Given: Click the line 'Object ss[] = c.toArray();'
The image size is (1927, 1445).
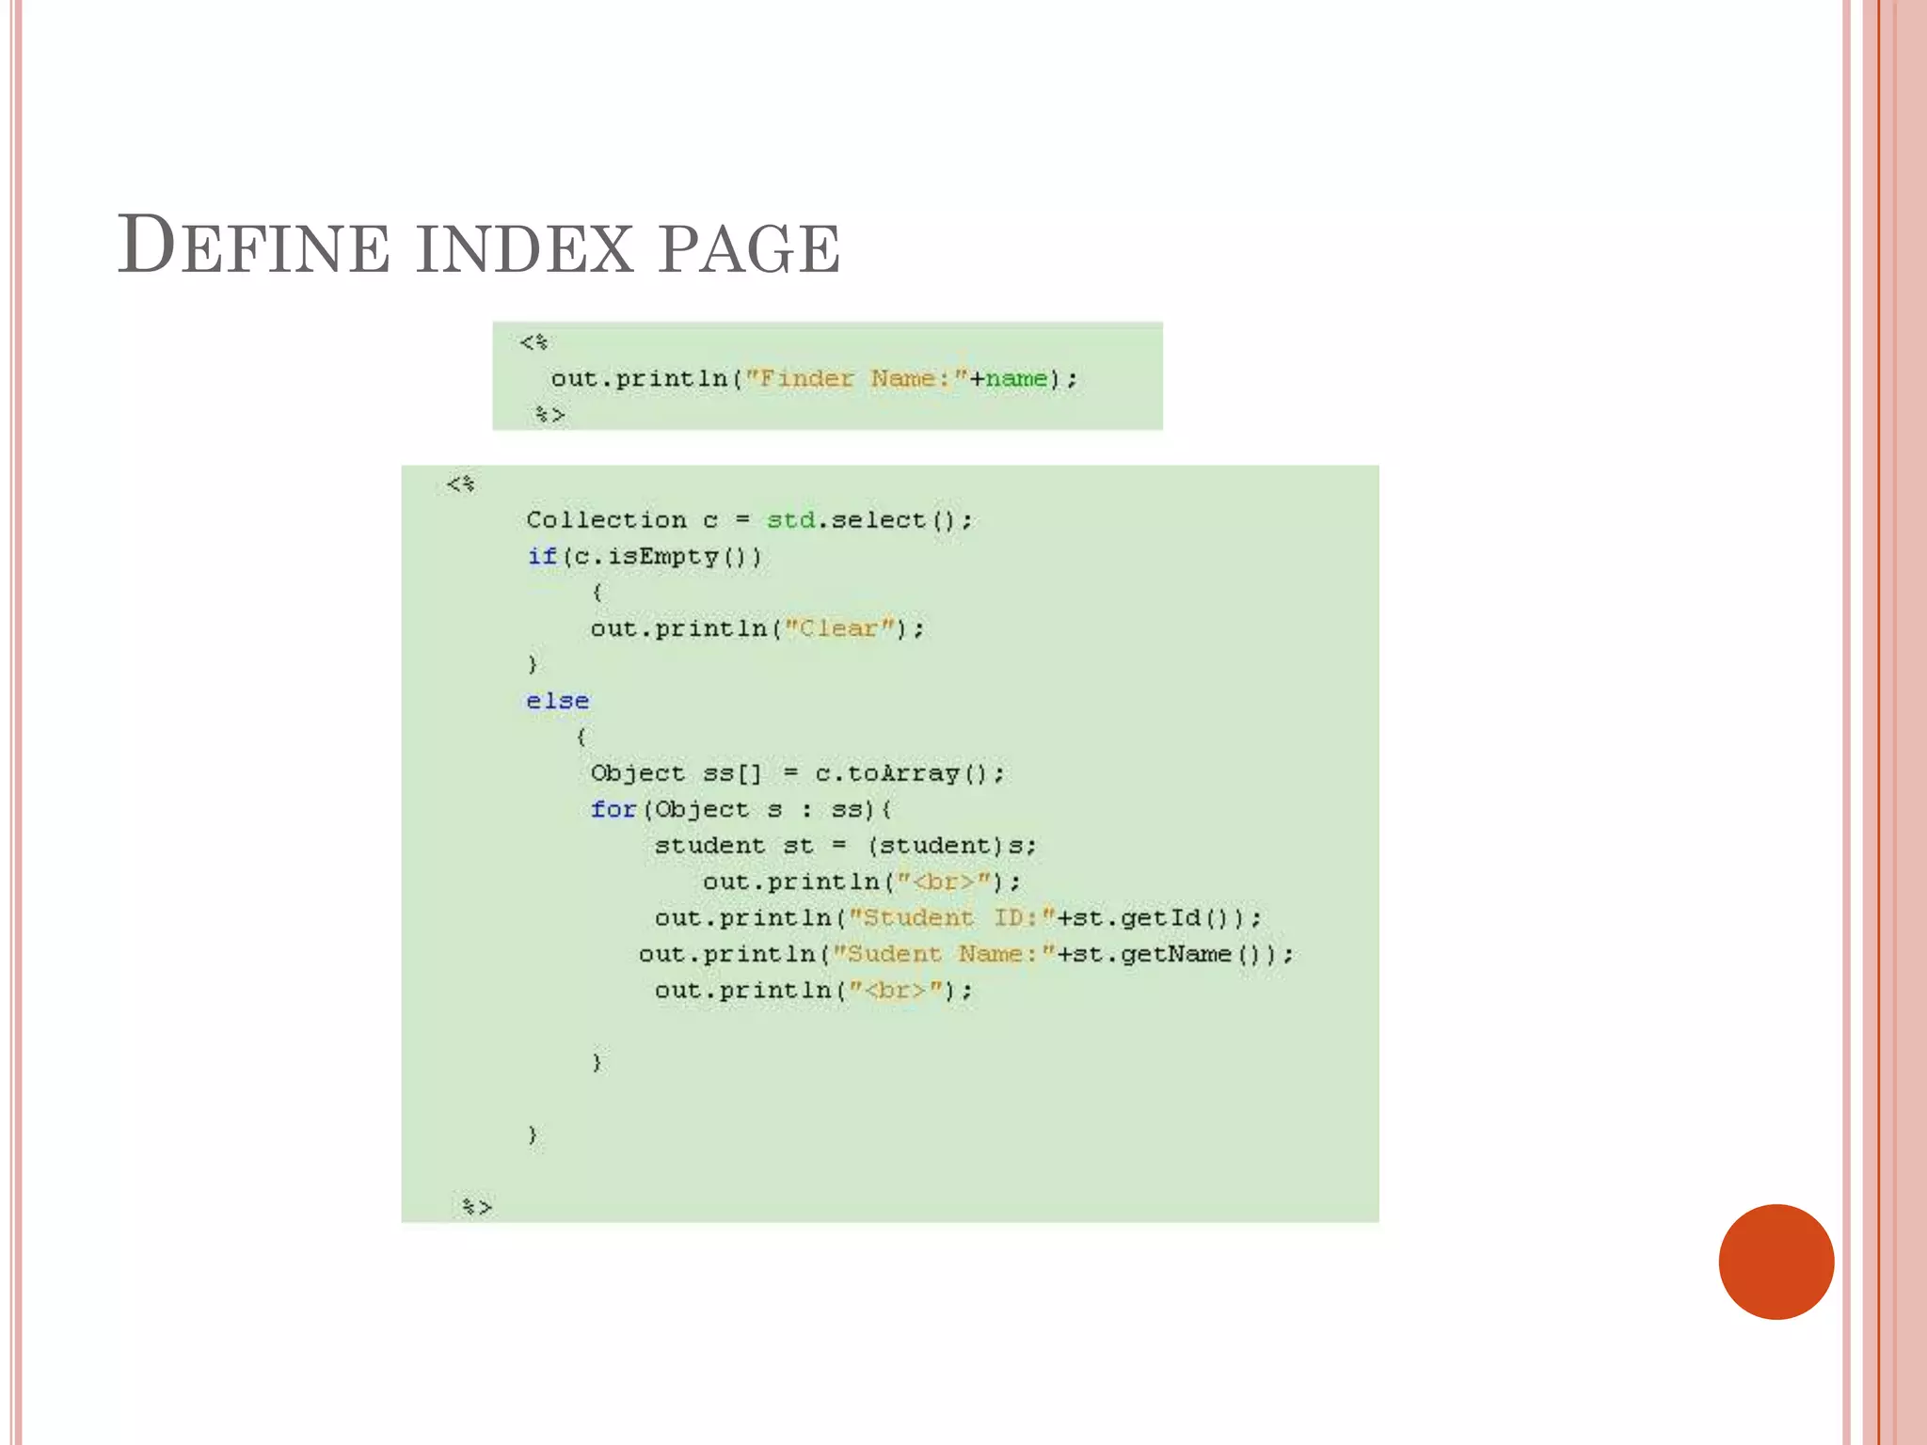Looking at the screenshot, I should pyautogui.click(x=798, y=773).
